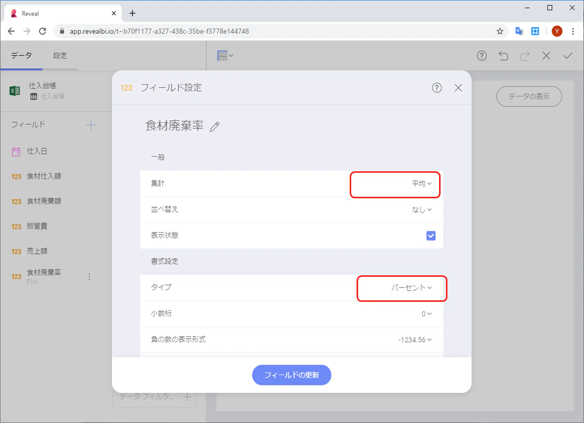
Task: Click the add field plus icon beside フィールド
Action: point(91,125)
